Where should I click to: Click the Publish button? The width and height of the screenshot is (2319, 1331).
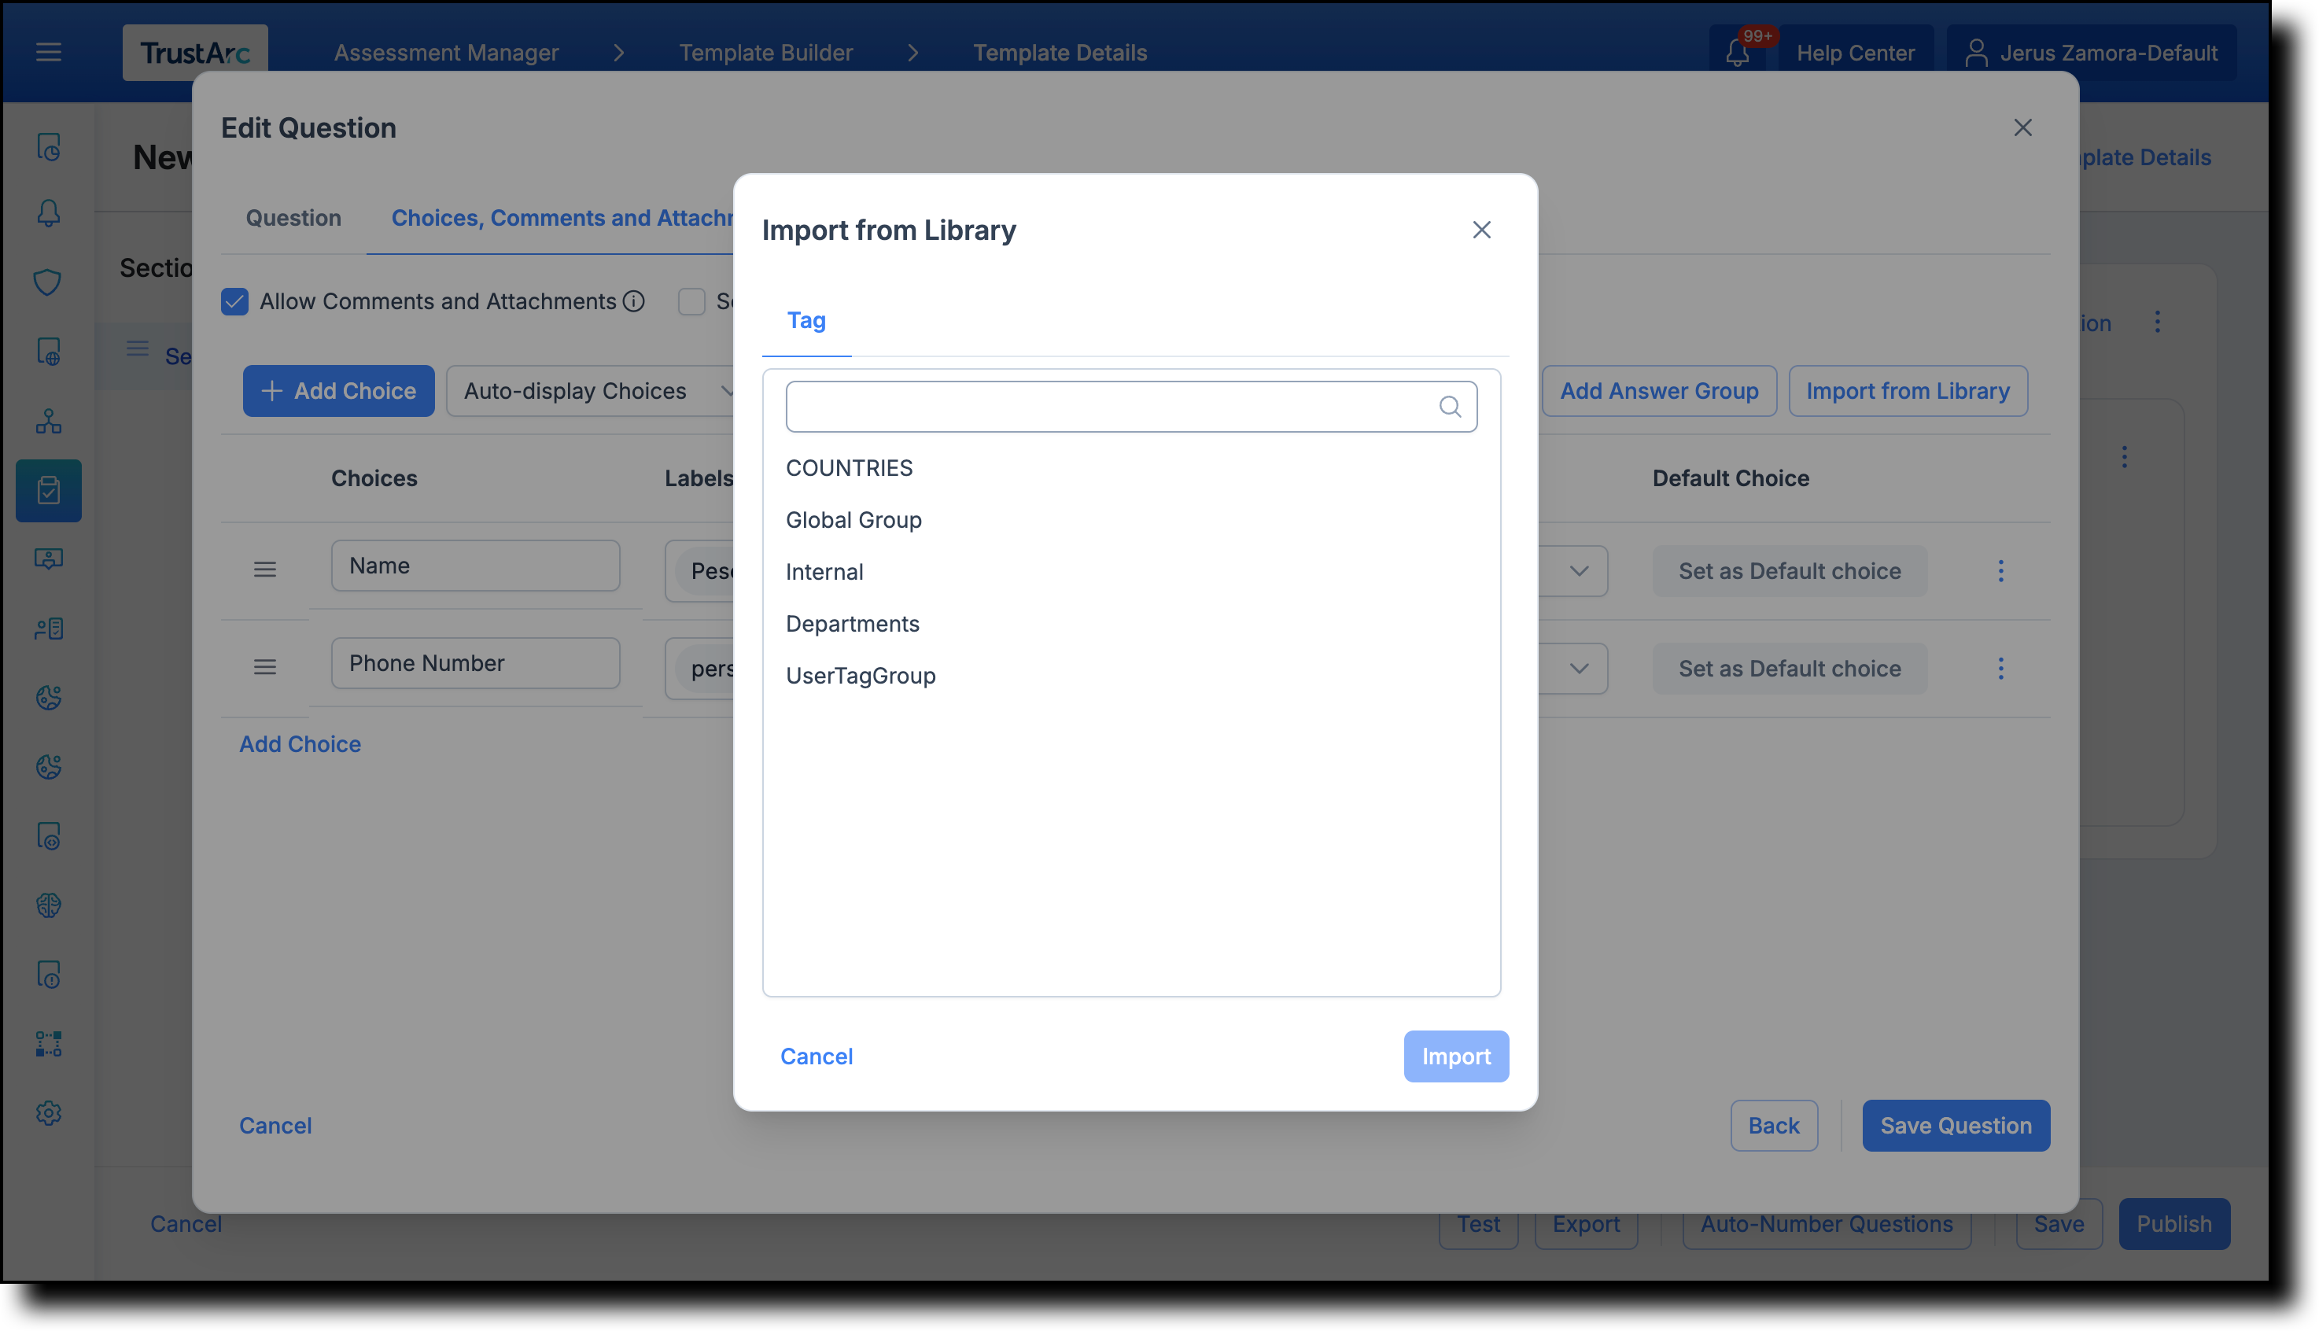(x=2173, y=1223)
